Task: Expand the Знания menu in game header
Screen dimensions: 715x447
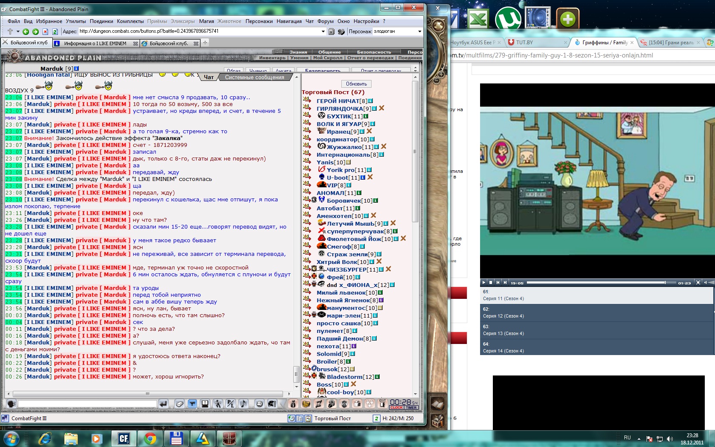Action: 298,52
